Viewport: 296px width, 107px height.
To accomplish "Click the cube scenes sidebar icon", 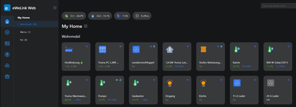I will pos(7,33).
